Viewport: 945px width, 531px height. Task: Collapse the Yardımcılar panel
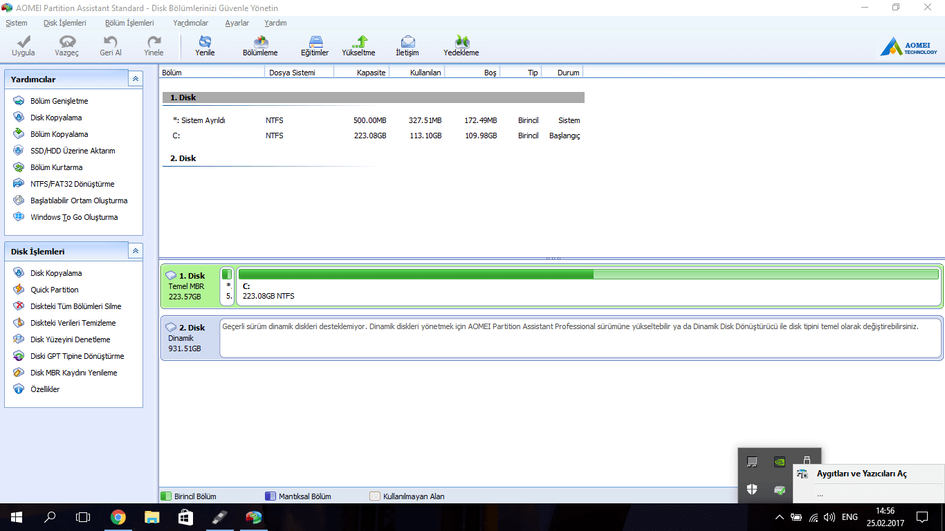[136, 79]
